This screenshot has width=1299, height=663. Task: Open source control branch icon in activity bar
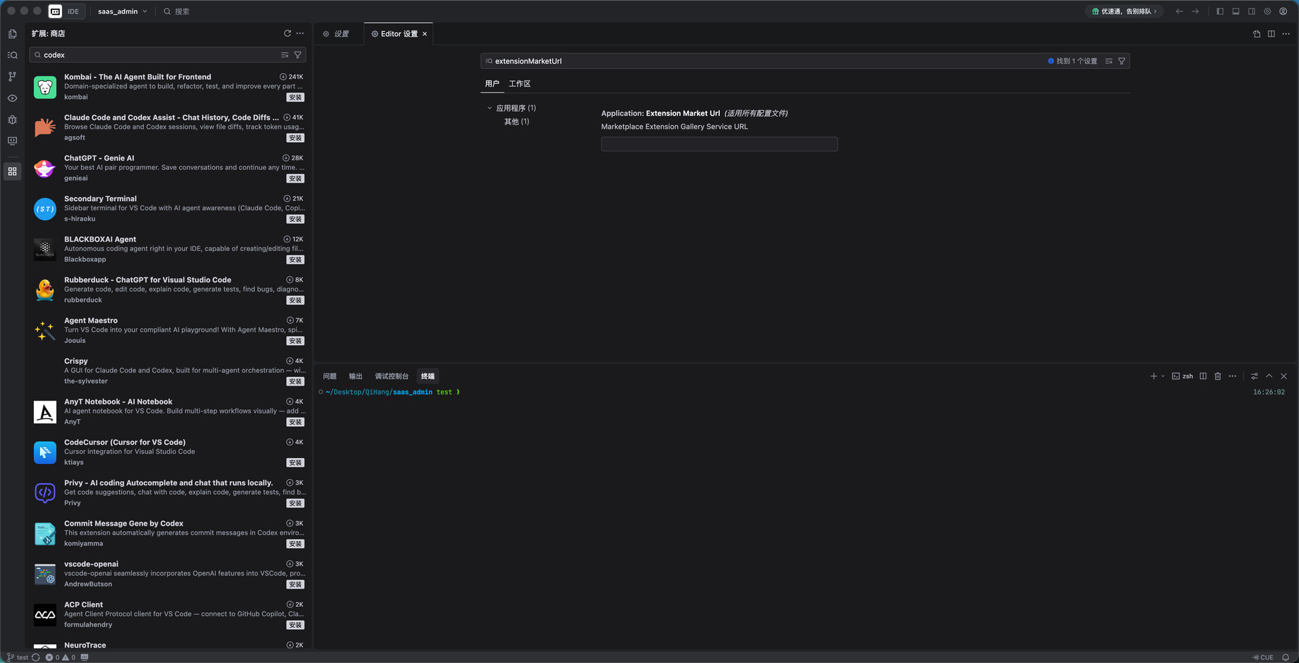12,76
